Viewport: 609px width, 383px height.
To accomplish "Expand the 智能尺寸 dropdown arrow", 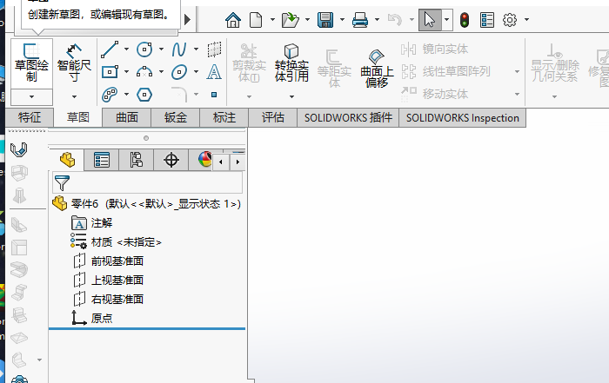I will click(x=74, y=97).
